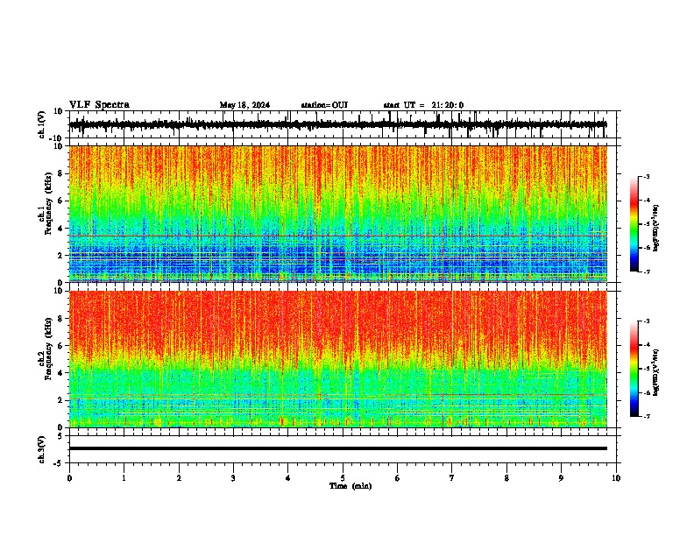Click the "-7" label on ch.1 colorbar
Image resolution: width=694 pixels, height=536 pixels.
pyautogui.click(x=646, y=272)
